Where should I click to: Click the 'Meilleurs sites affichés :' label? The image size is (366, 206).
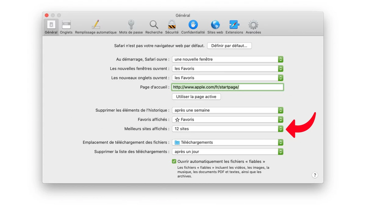[147, 129]
